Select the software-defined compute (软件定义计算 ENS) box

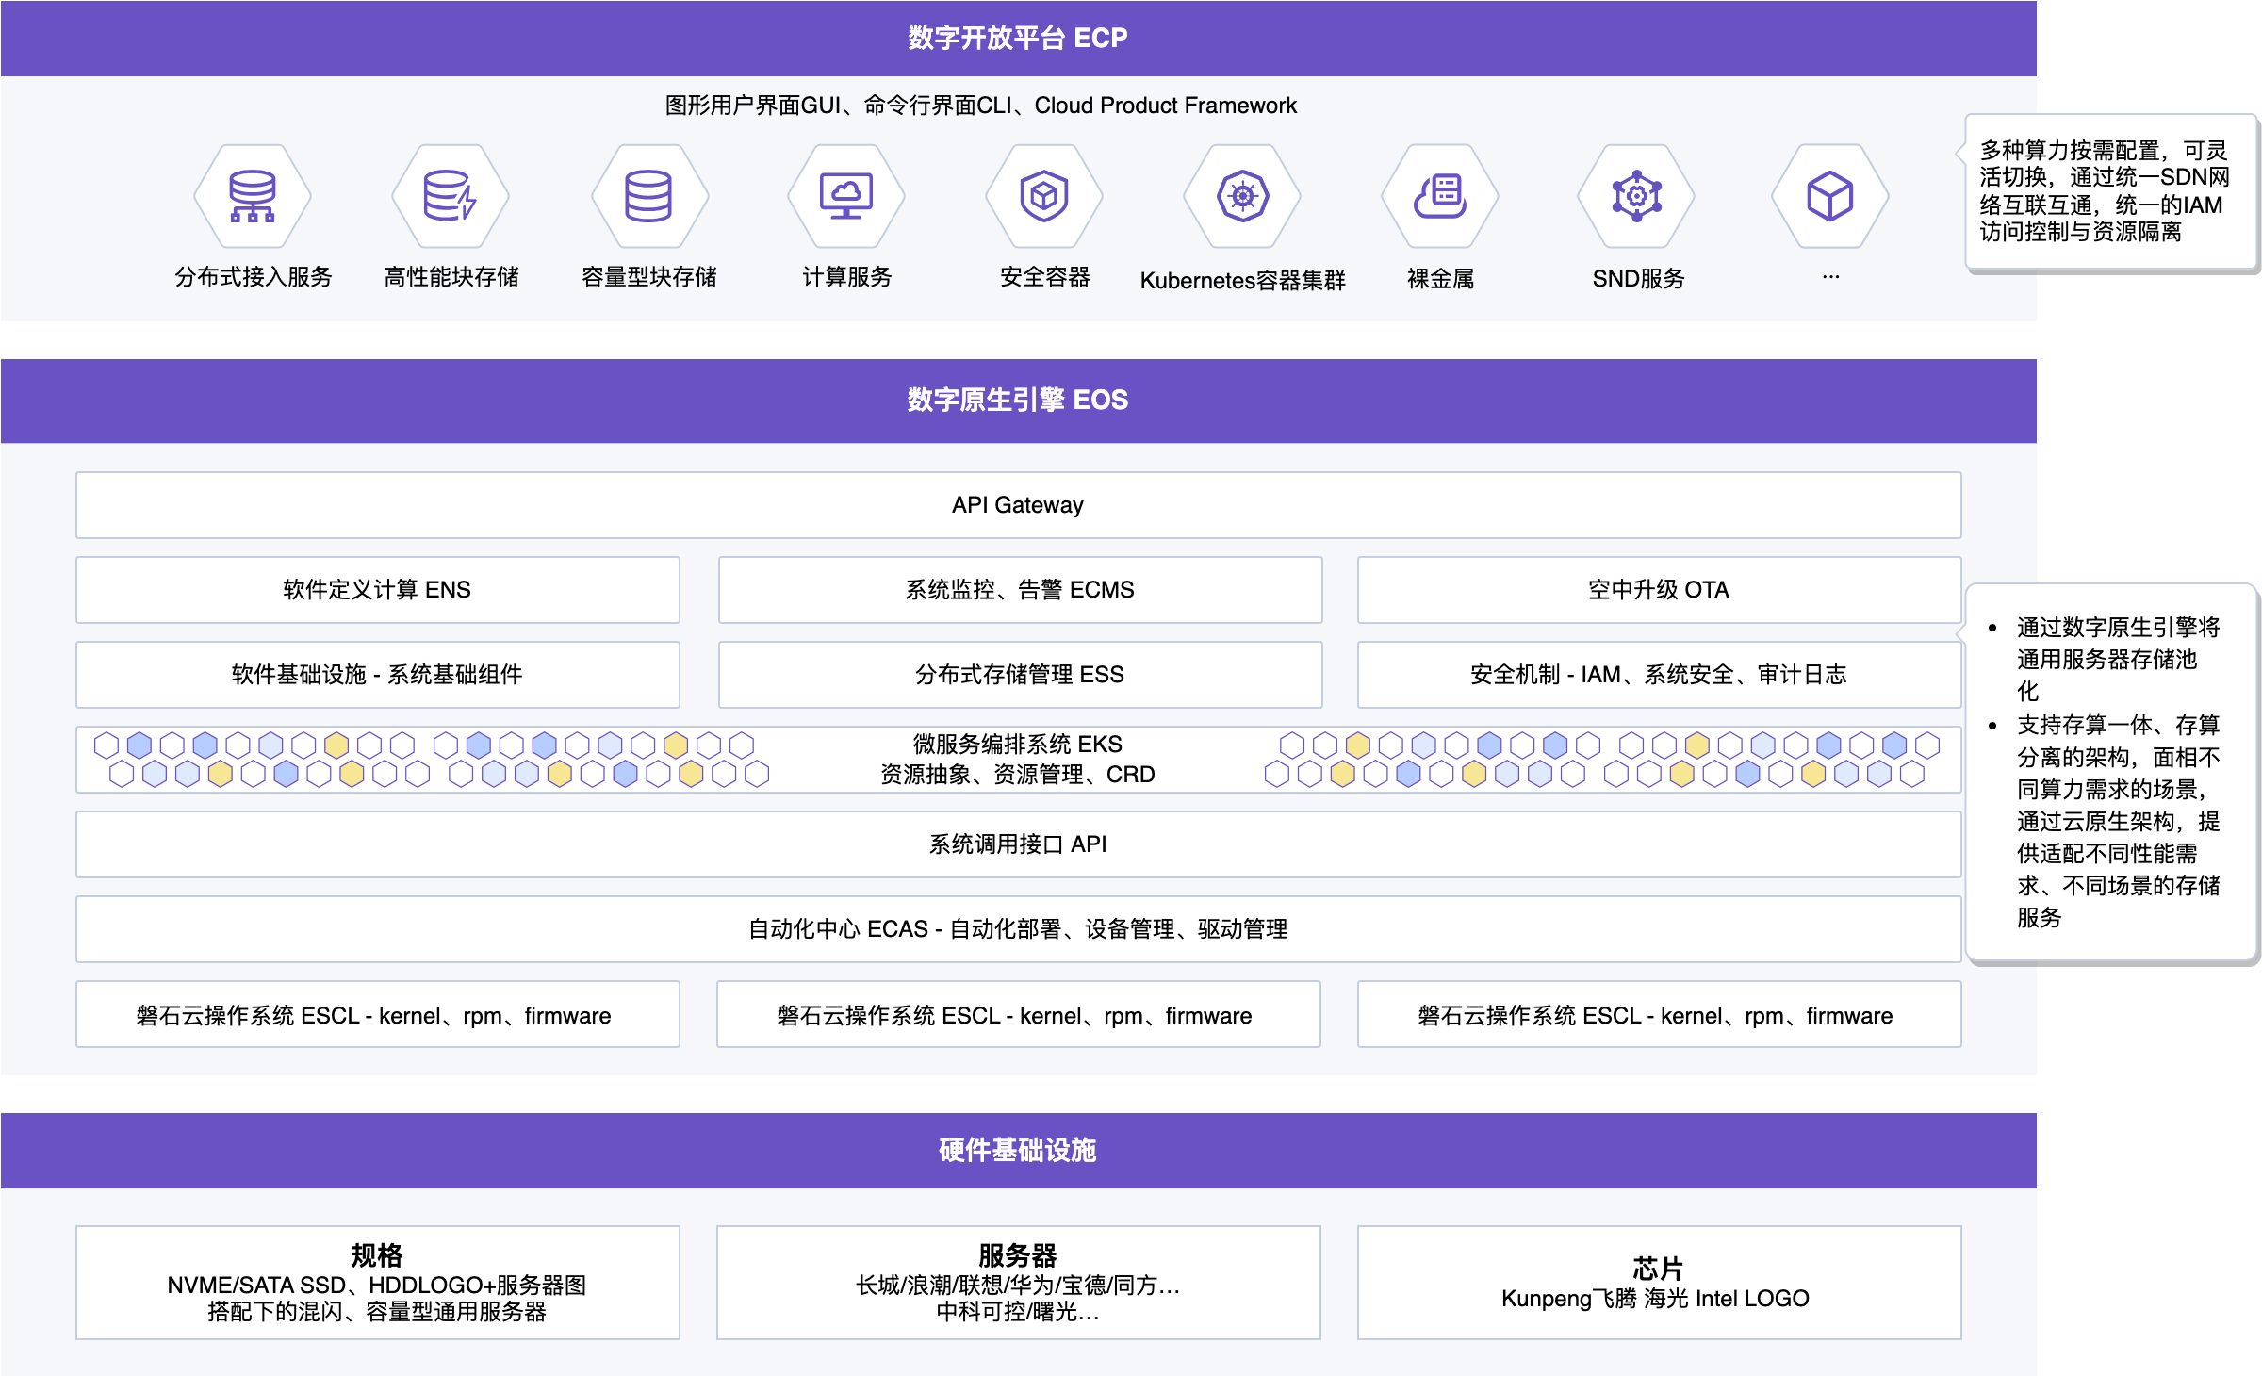tap(377, 590)
